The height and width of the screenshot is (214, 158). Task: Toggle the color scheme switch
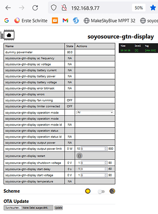point(101,191)
